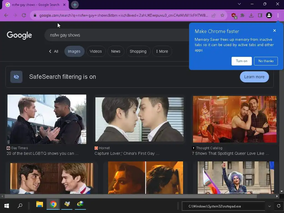The width and height of the screenshot is (284, 213).
Task: Click the horizontal scrollbar thumb
Action: tap(131, 196)
